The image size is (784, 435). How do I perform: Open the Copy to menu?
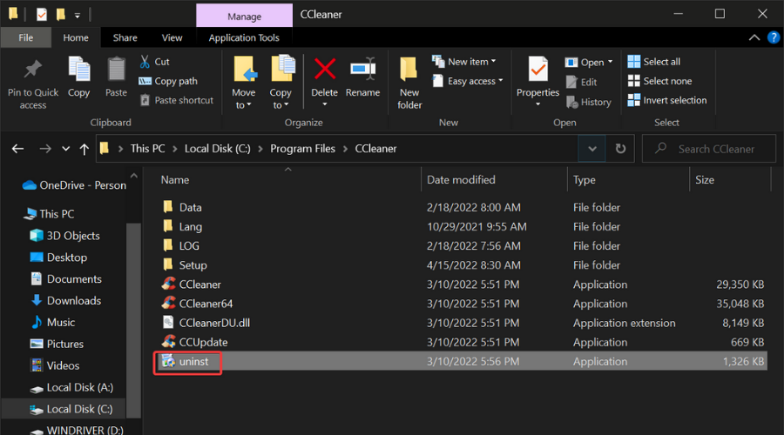point(280,83)
